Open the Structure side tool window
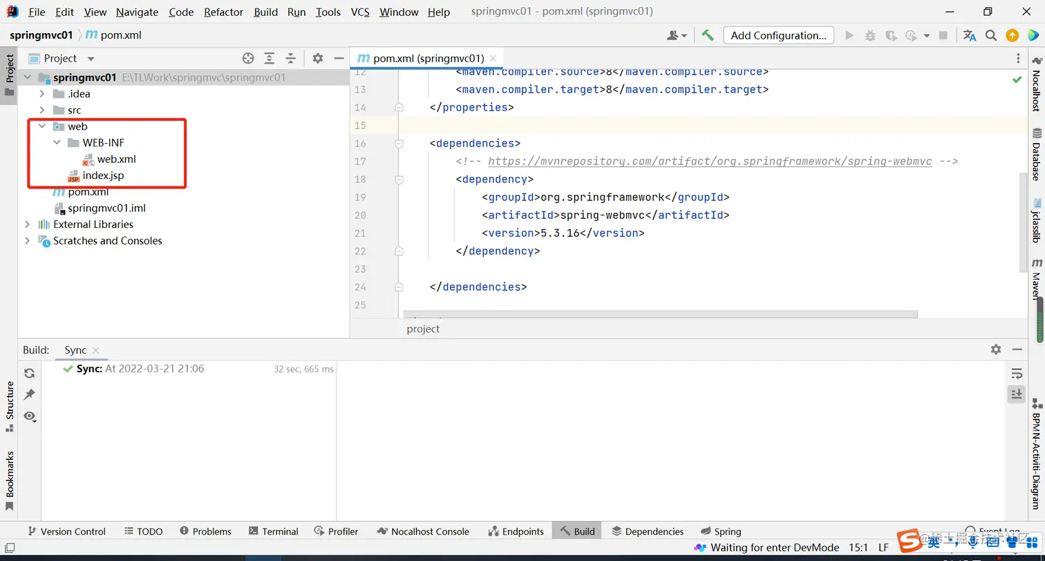Image resolution: width=1045 pixels, height=561 pixels. click(x=10, y=406)
